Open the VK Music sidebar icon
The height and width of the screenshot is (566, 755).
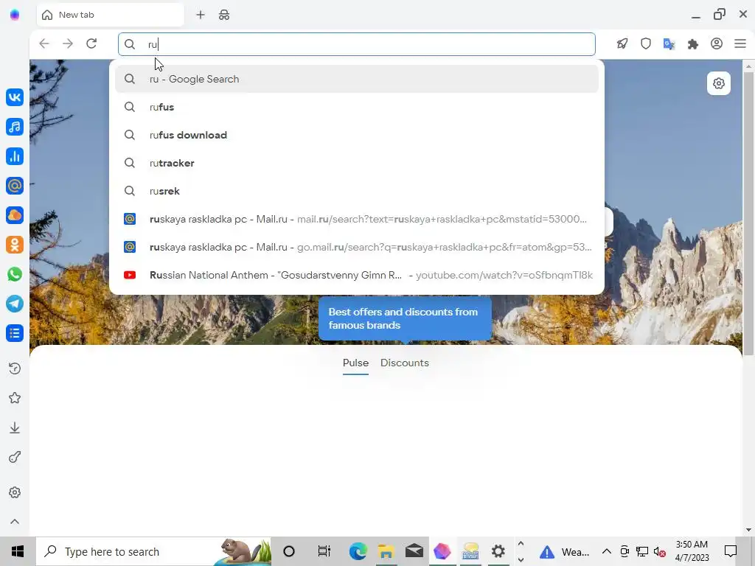[x=15, y=127]
